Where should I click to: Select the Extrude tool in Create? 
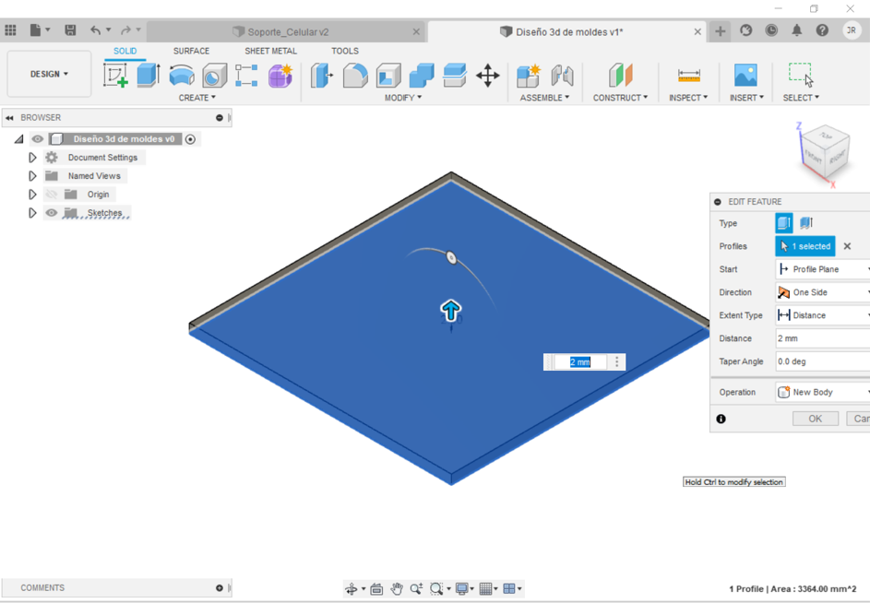coord(149,75)
